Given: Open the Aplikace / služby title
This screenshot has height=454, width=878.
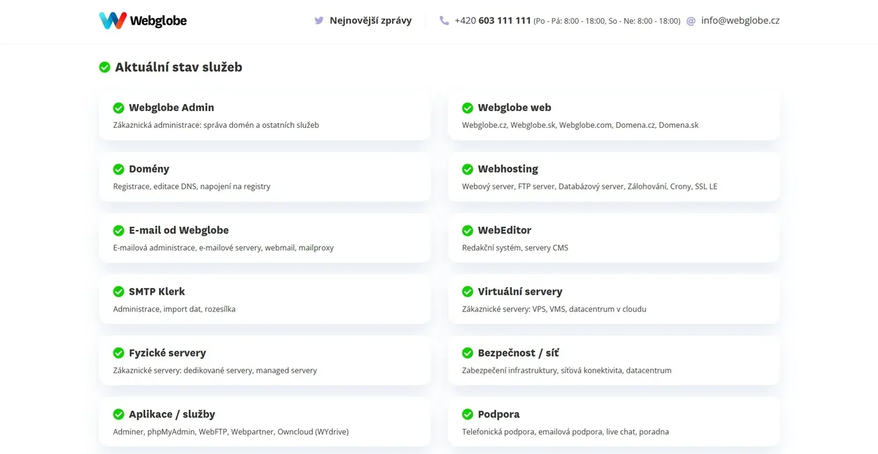Looking at the screenshot, I should pyautogui.click(x=172, y=414).
